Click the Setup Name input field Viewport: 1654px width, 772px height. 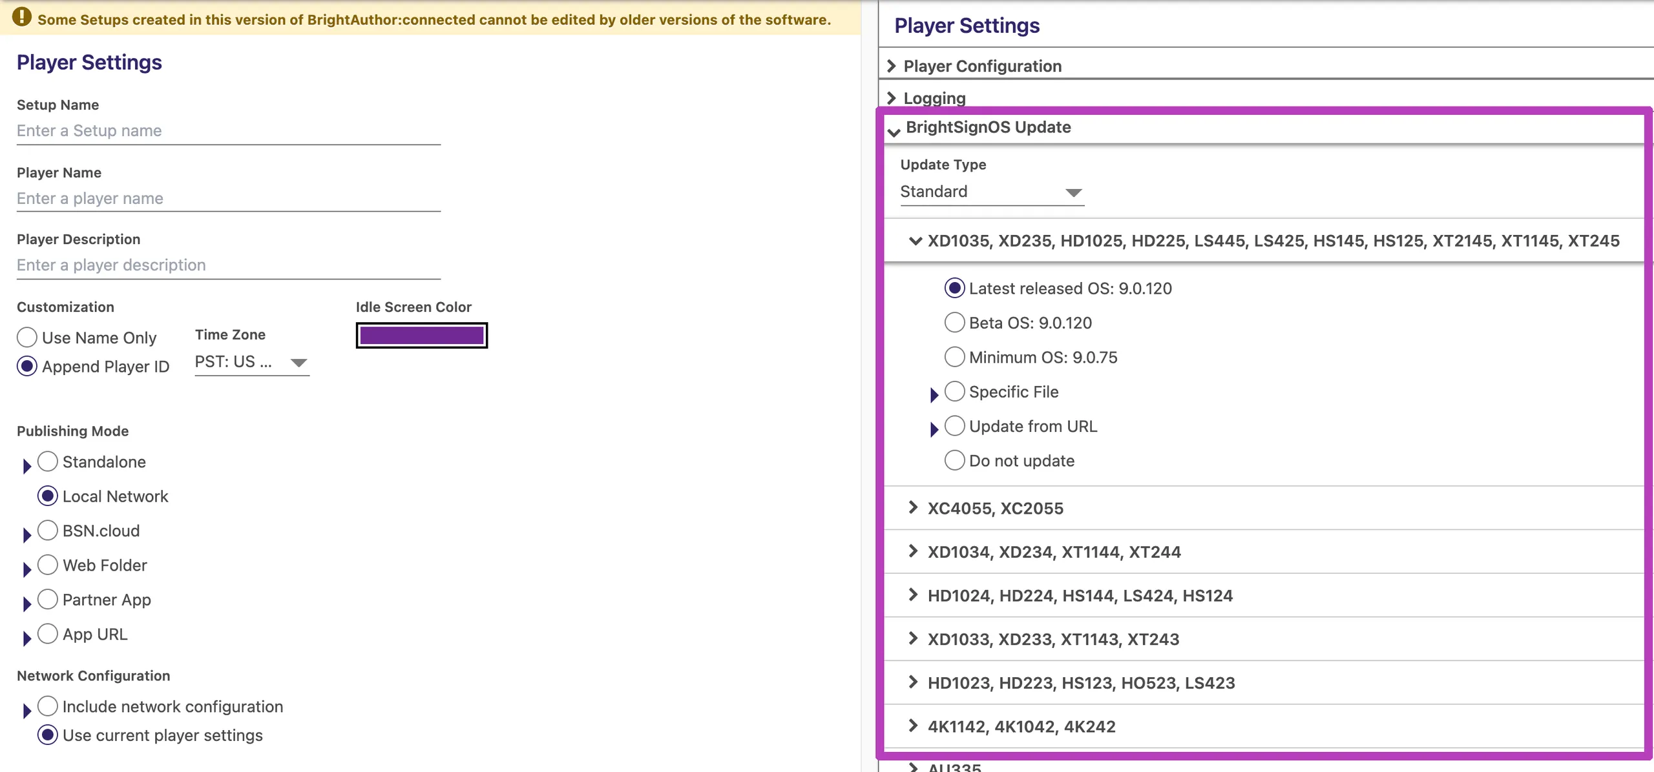229,131
